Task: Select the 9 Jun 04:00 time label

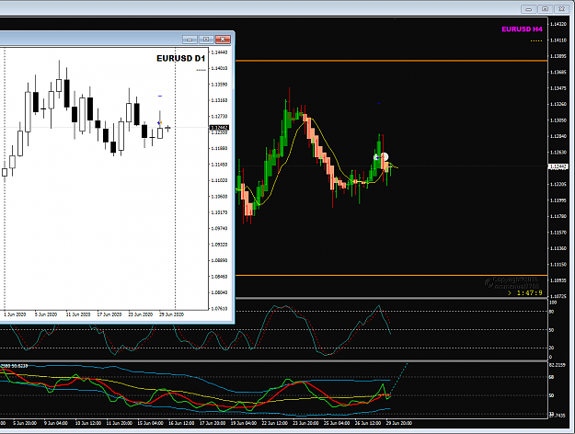Action: click(56, 423)
